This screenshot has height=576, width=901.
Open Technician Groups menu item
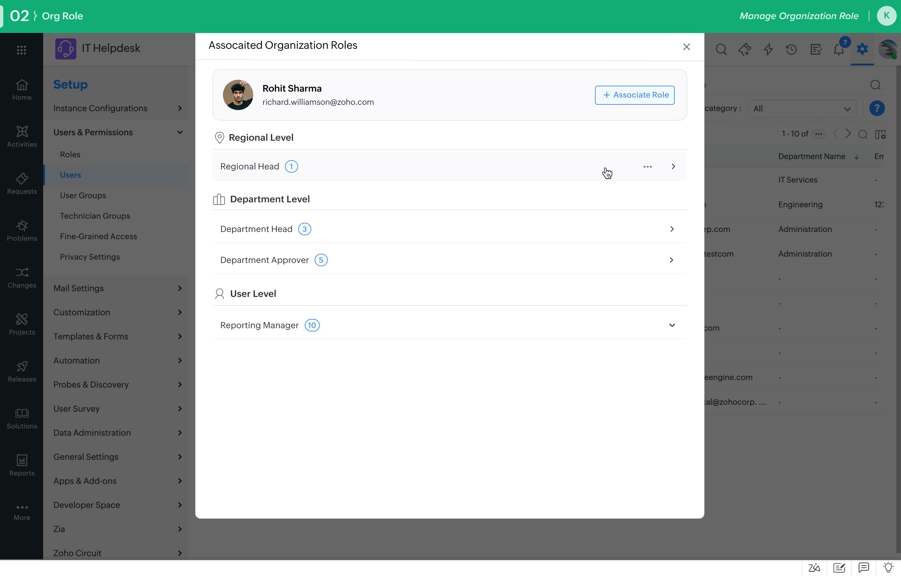coord(95,216)
